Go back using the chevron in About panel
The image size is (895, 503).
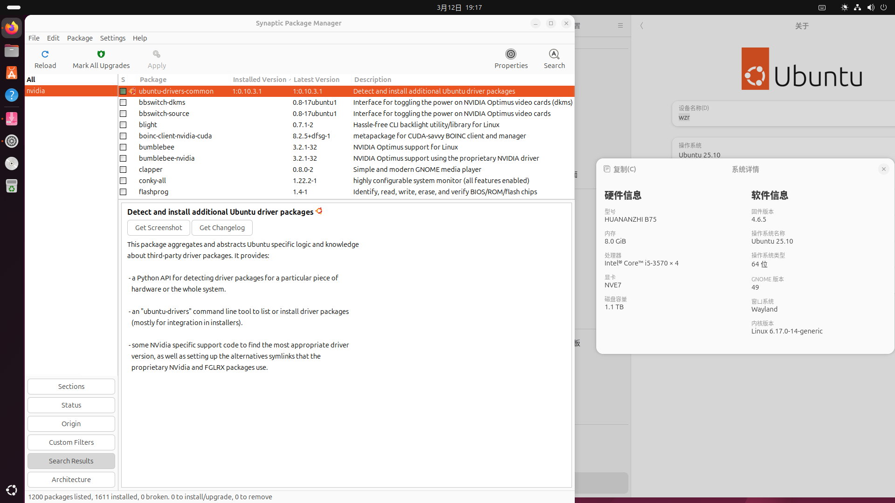pyautogui.click(x=642, y=26)
